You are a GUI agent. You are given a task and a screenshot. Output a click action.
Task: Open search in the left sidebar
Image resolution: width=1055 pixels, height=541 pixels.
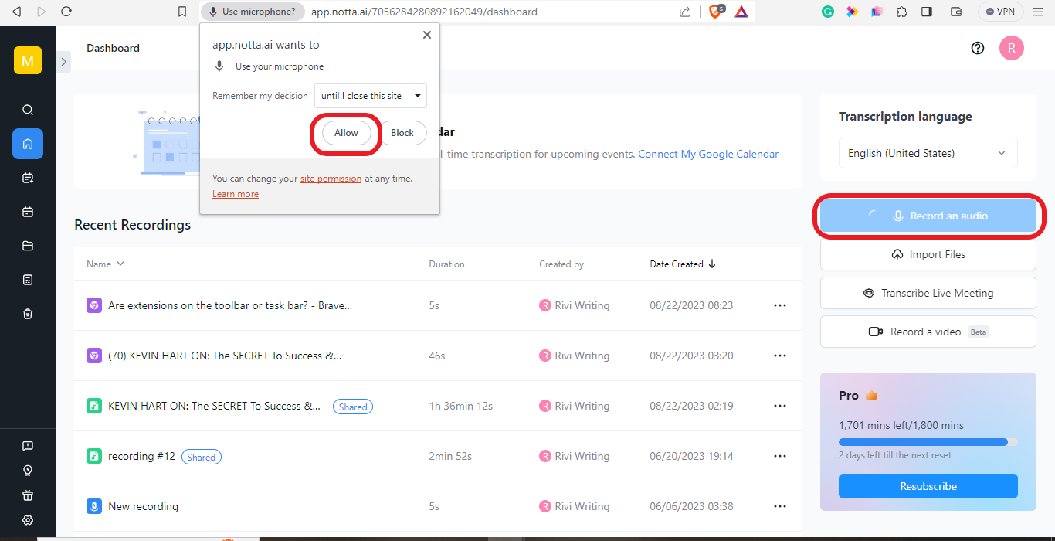28,110
